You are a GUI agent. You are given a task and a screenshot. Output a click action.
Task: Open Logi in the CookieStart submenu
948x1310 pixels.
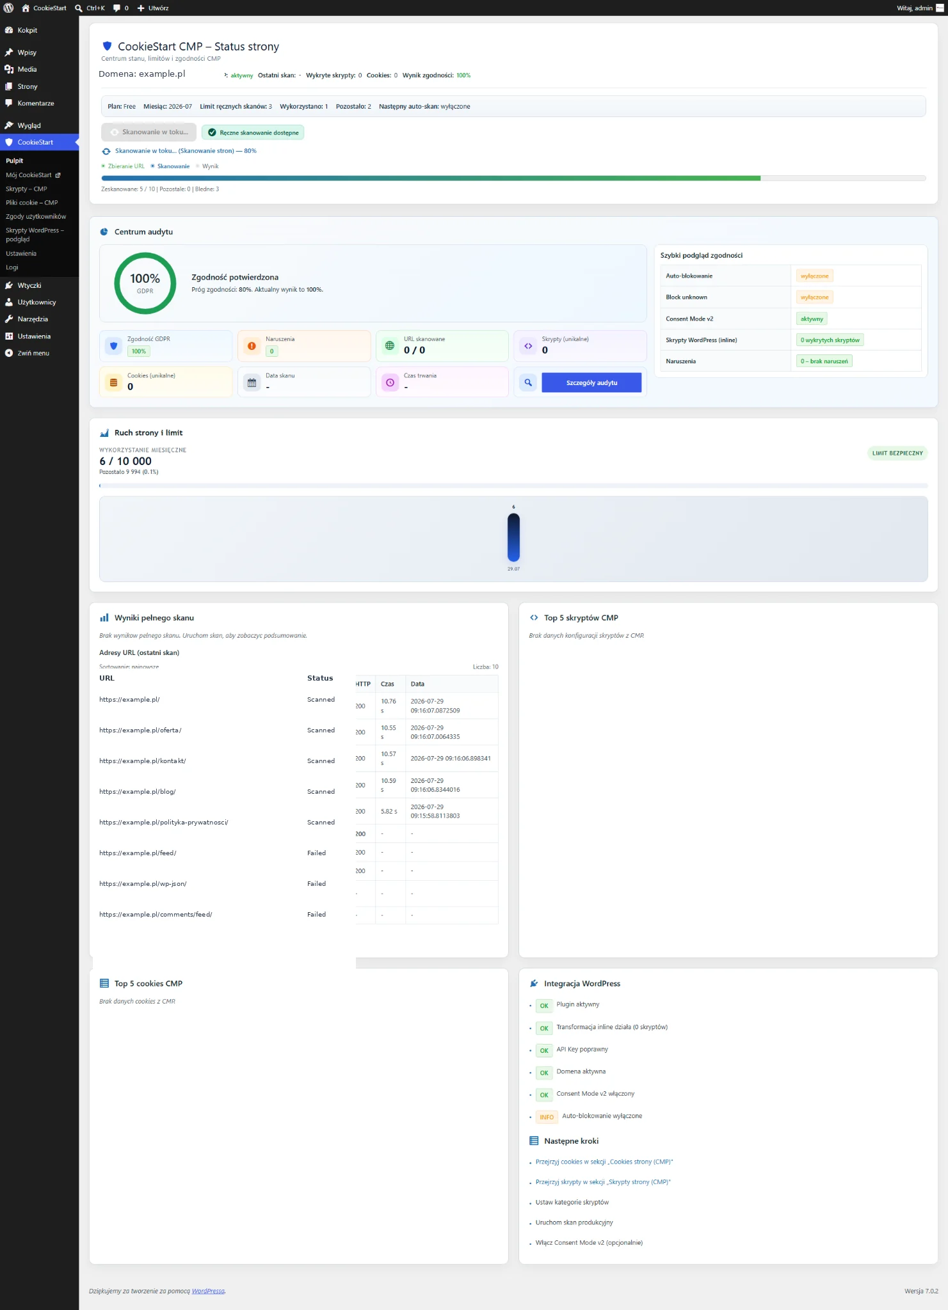12,267
